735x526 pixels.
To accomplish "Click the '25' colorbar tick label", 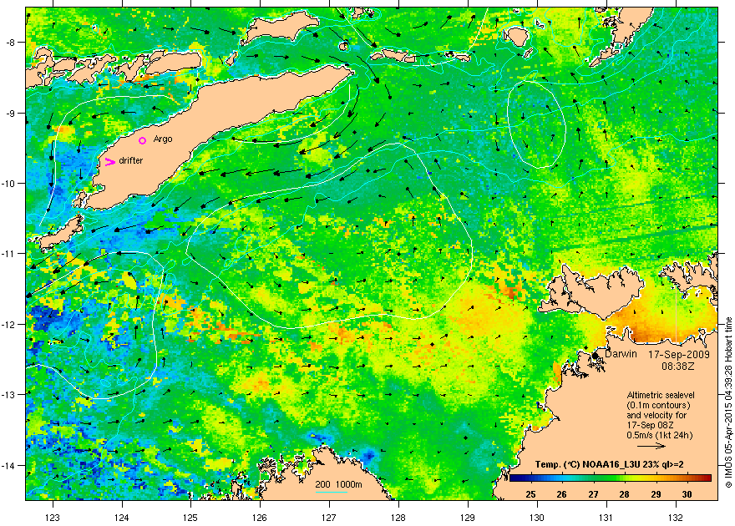I will (530, 494).
